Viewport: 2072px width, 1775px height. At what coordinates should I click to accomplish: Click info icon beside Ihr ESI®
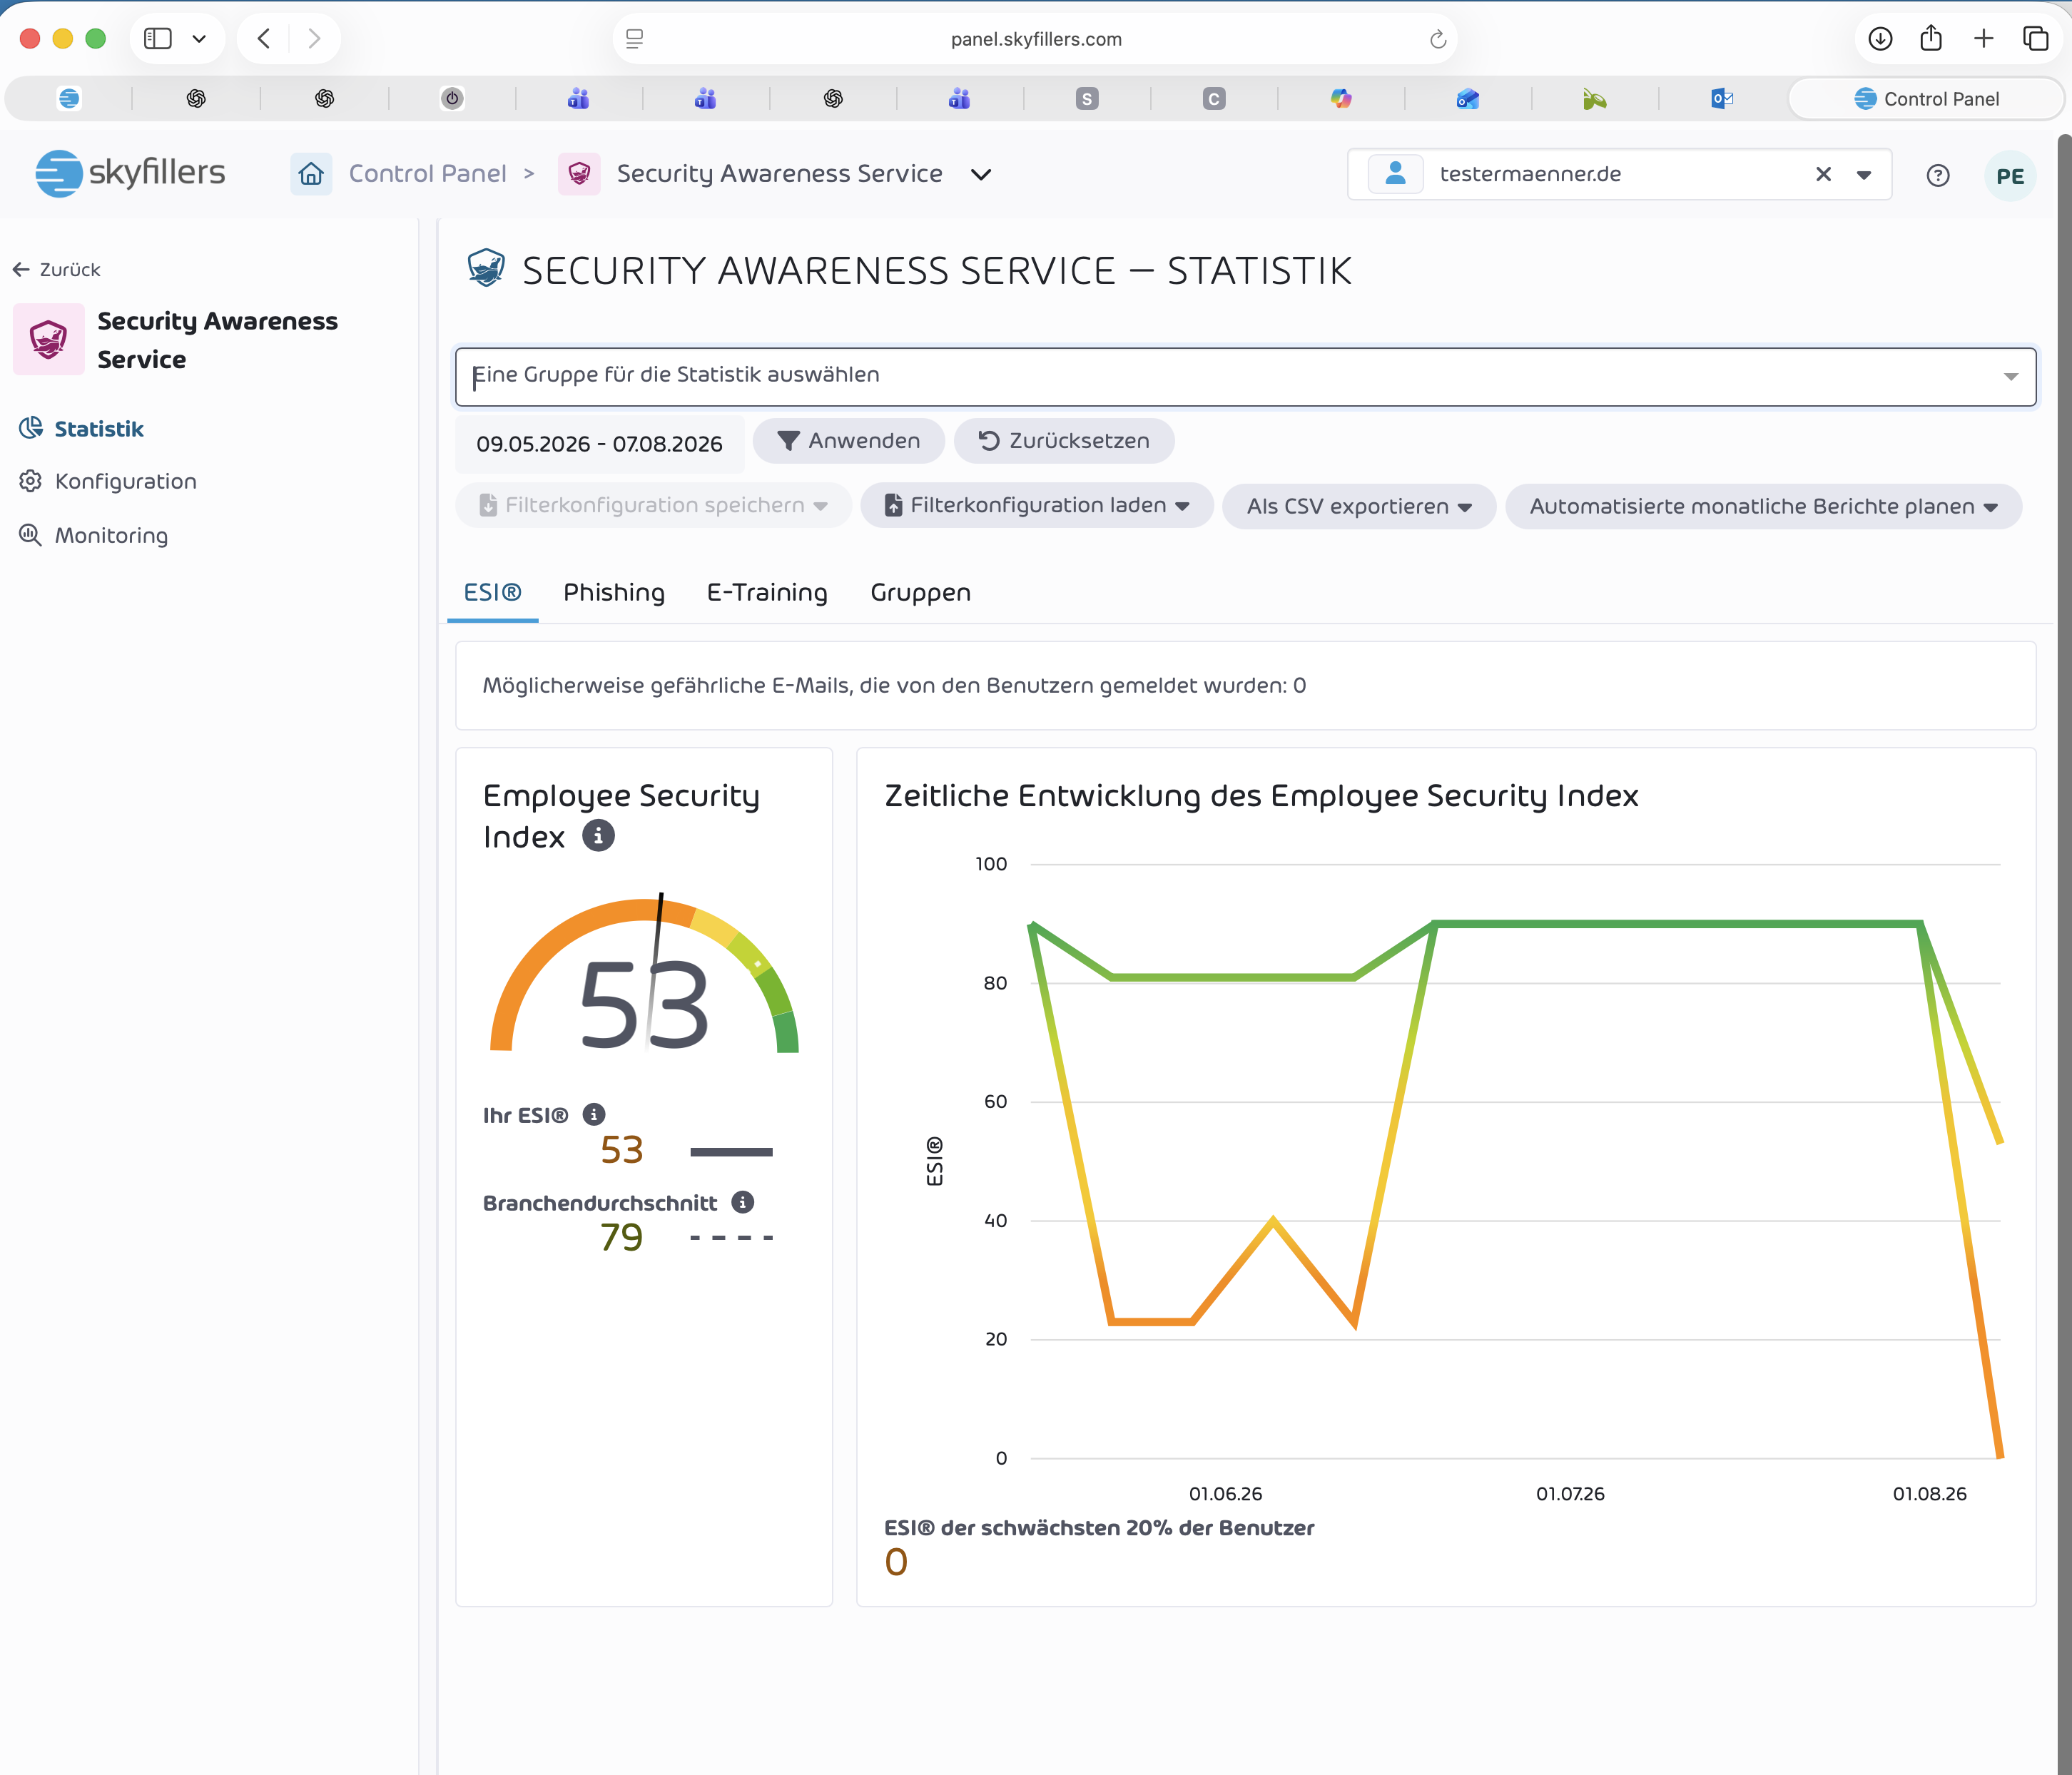594,1114
